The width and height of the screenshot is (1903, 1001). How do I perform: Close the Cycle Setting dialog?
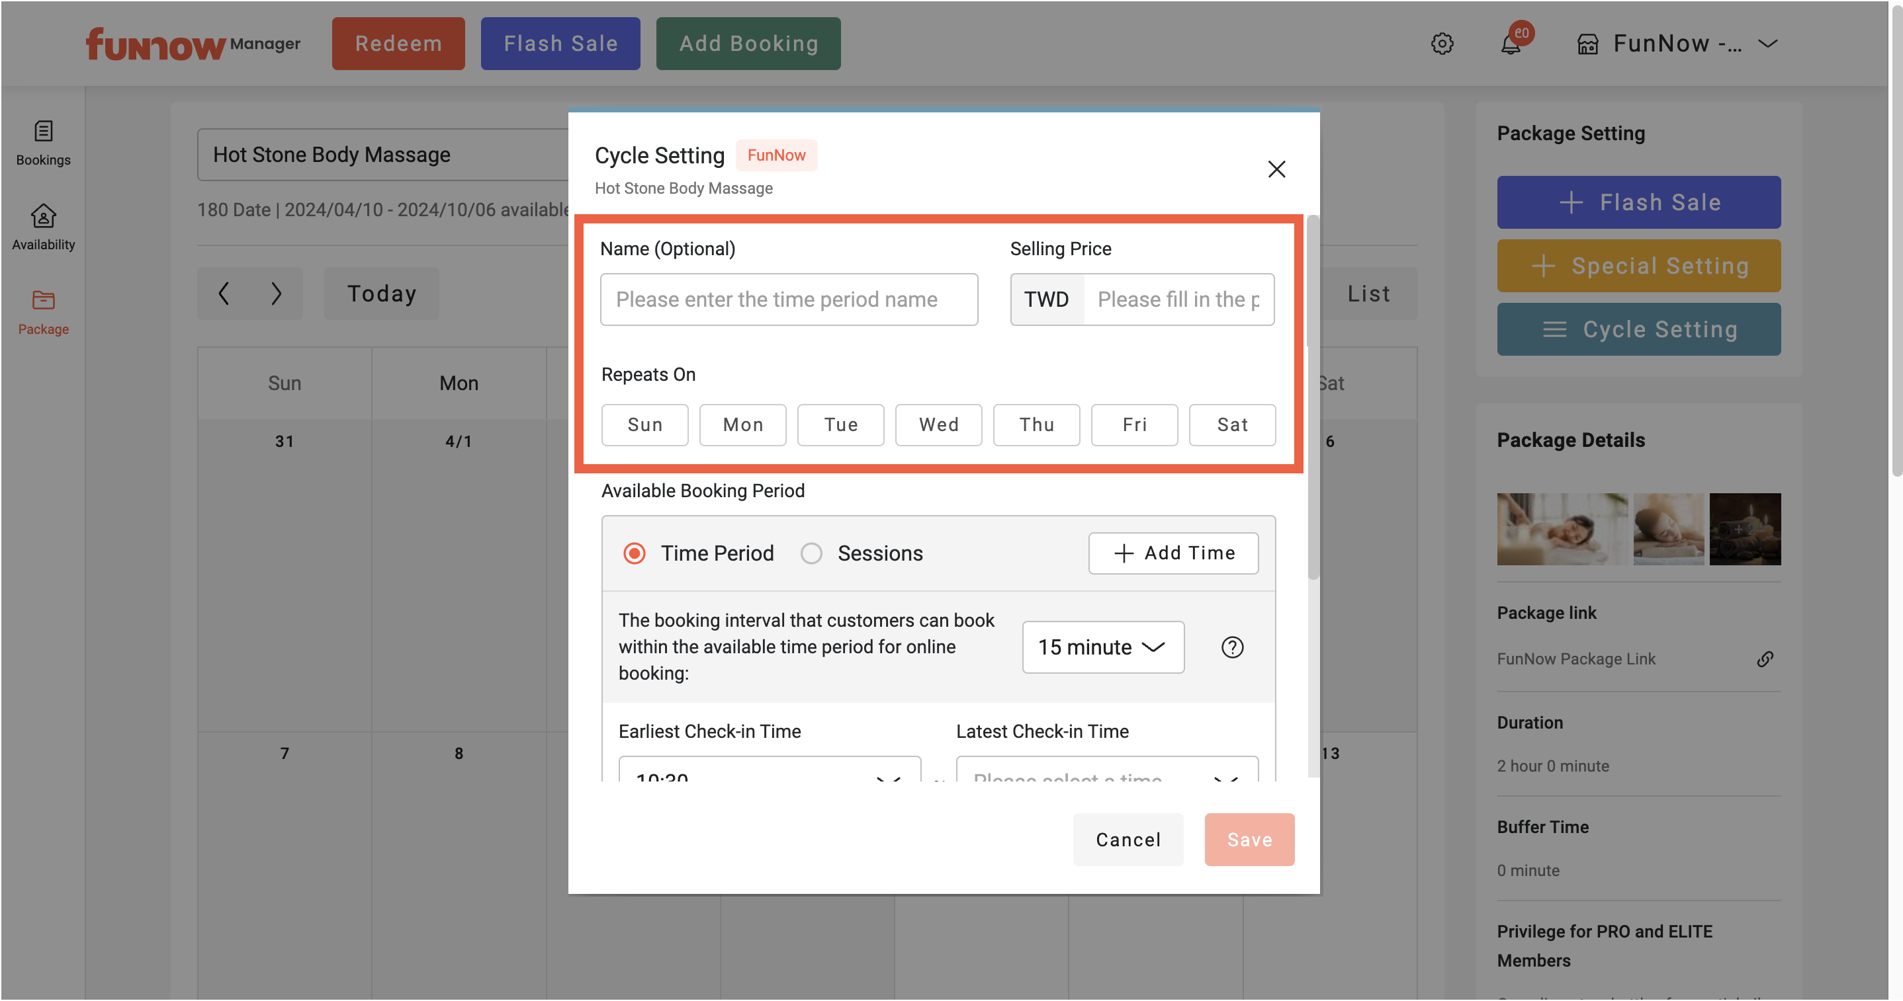tap(1276, 169)
